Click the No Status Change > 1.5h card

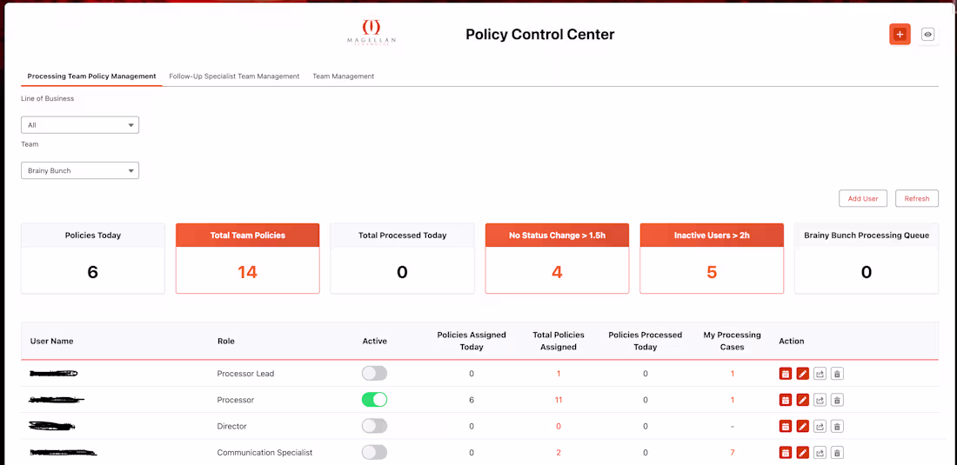pos(557,258)
